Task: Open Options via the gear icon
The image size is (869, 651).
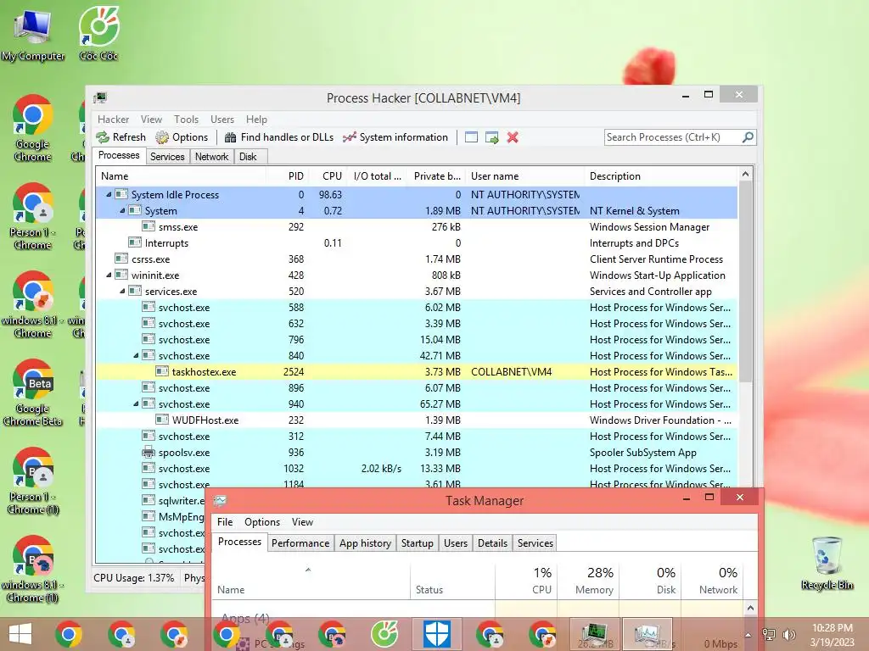Action: (x=162, y=137)
